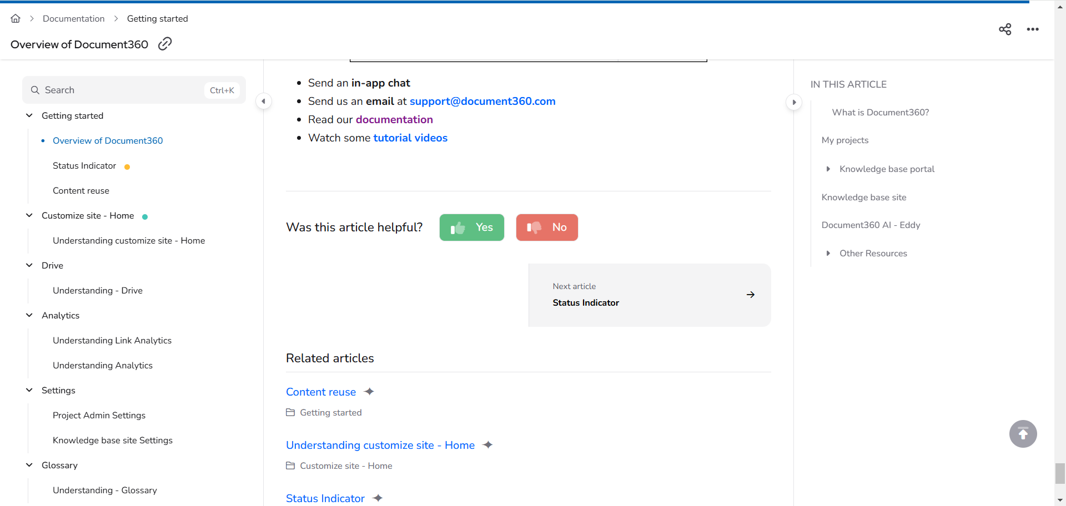The width and height of the screenshot is (1066, 506).
Task: Vote No on article helpfulness
Action: pos(547,227)
